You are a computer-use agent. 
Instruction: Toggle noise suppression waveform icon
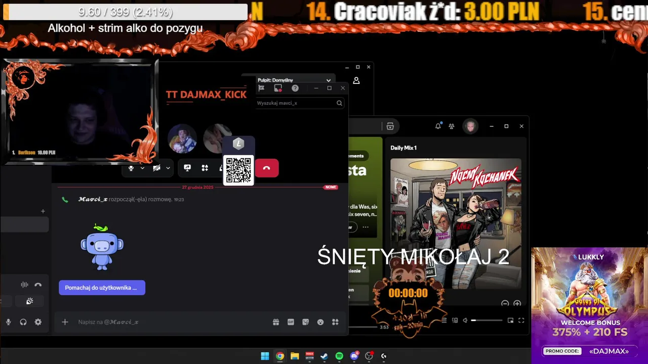(24, 285)
